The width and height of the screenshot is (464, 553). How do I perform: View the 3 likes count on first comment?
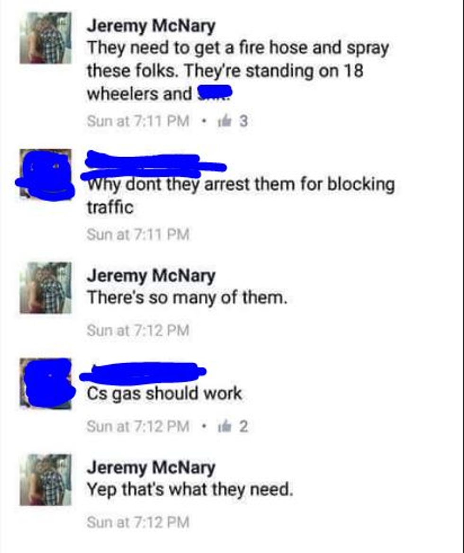coord(244,121)
